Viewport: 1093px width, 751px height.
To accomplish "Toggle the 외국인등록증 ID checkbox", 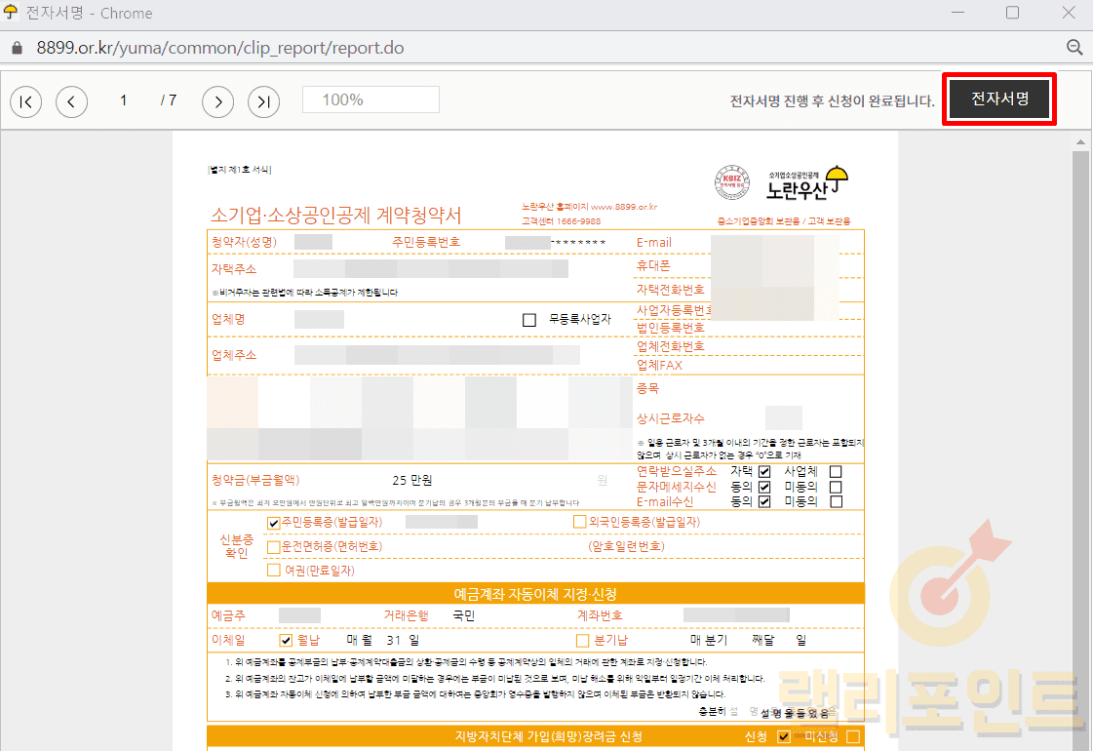I will pyautogui.click(x=580, y=522).
